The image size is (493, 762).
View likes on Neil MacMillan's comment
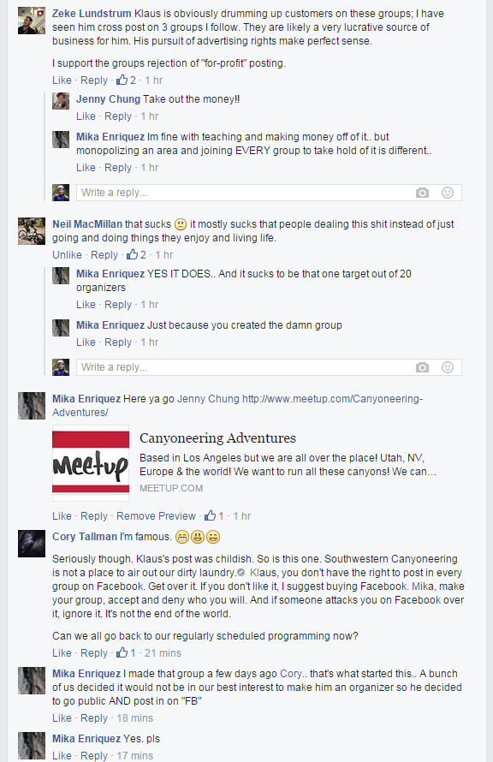(x=136, y=254)
